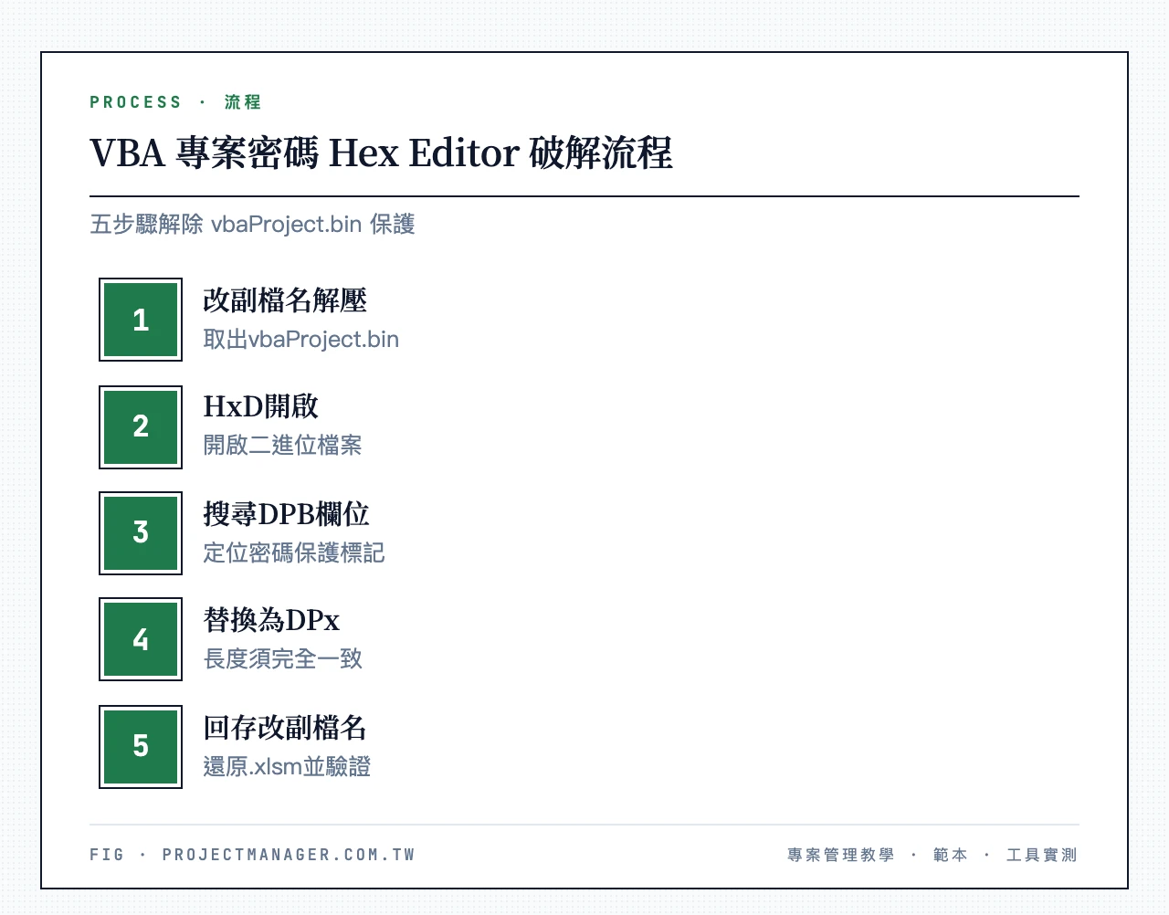
Task: Click the footer text "PROJECTMANAGER.COM.TW"
Action: (289, 855)
